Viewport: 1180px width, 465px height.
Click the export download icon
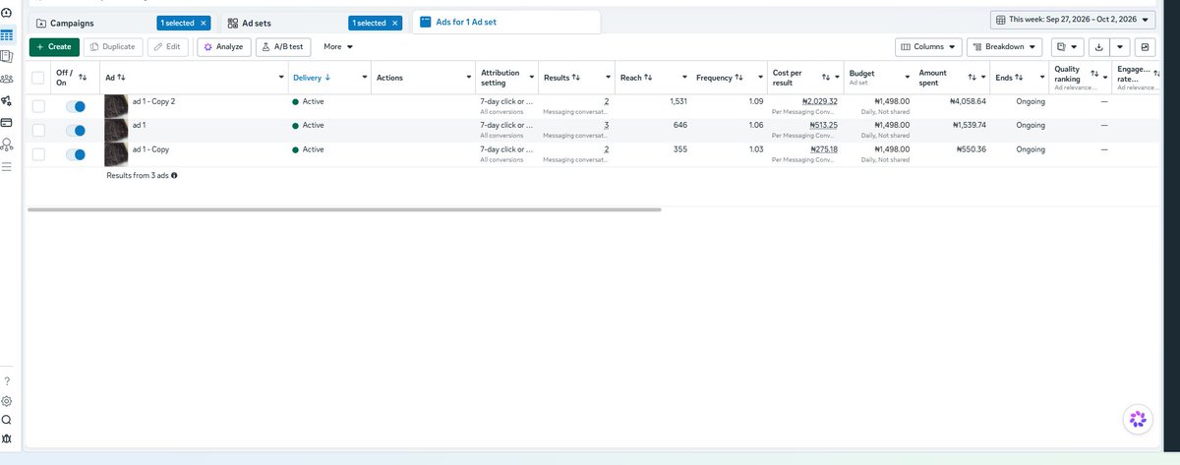(1099, 46)
